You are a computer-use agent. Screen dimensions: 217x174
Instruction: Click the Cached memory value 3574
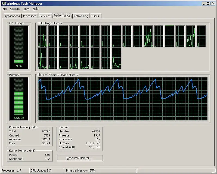(47, 135)
